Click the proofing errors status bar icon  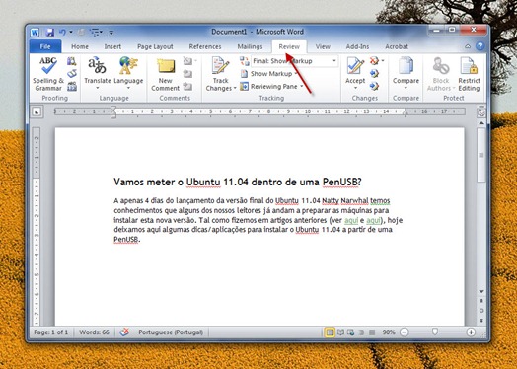tap(124, 332)
